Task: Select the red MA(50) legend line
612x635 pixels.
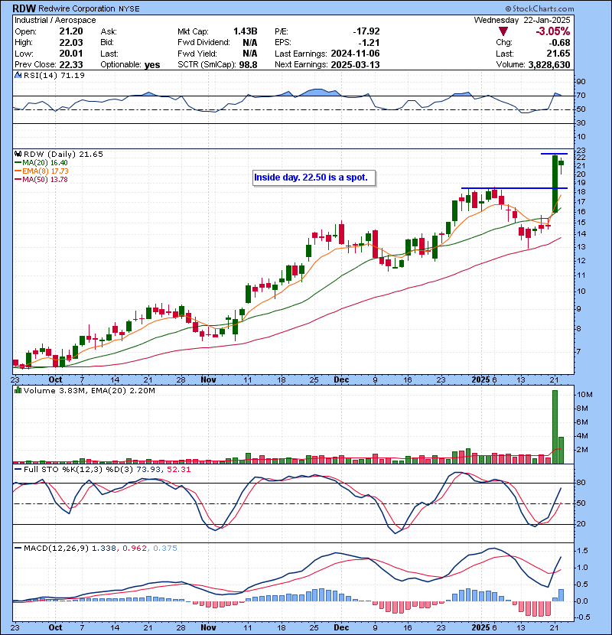Action: (18, 179)
